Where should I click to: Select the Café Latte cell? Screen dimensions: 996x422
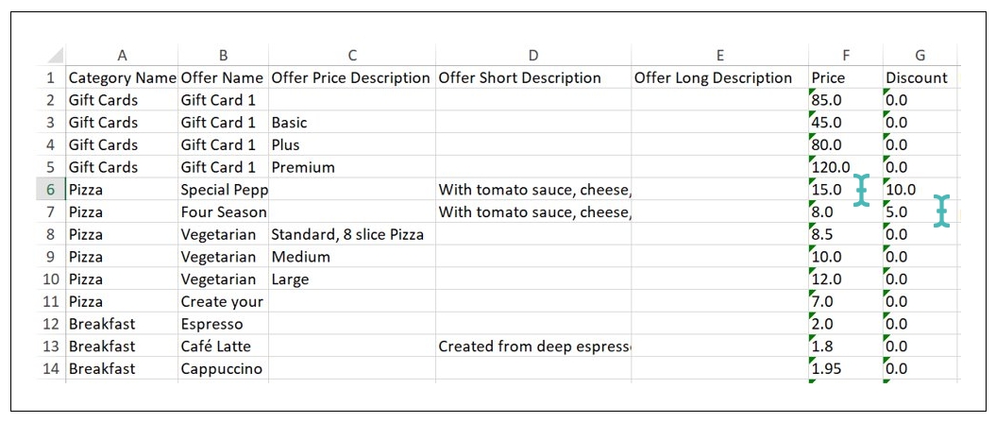click(x=216, y=347)
